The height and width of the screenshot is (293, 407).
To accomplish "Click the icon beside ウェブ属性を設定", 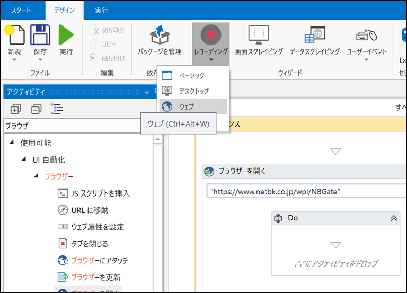I will point(63,227).
